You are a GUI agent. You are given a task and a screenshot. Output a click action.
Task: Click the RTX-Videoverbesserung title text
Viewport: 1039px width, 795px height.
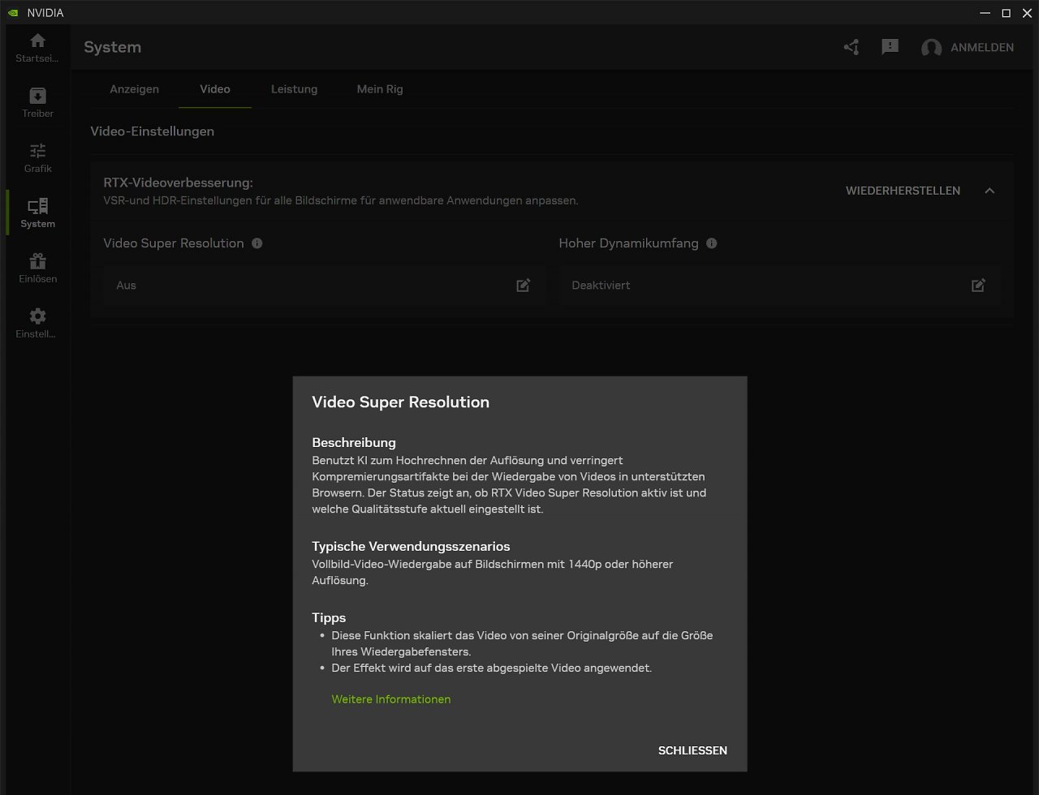coord(179,183)
